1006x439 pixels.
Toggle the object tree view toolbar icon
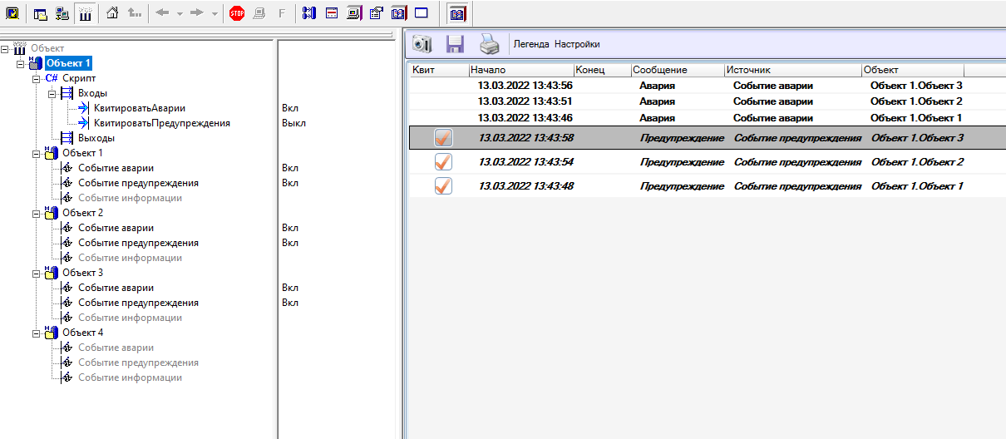[85, 13]
